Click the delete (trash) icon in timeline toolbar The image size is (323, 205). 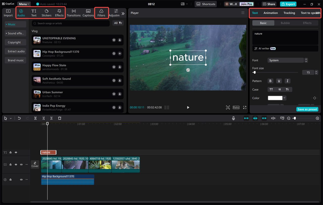(60, 118)
